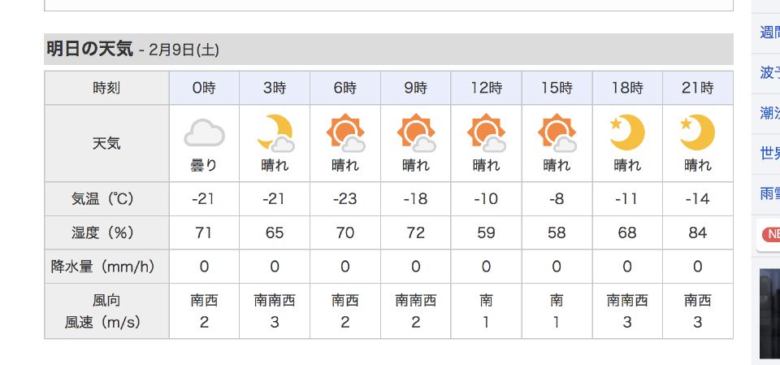Click the 明日の天気 section heading

(90, 50)
